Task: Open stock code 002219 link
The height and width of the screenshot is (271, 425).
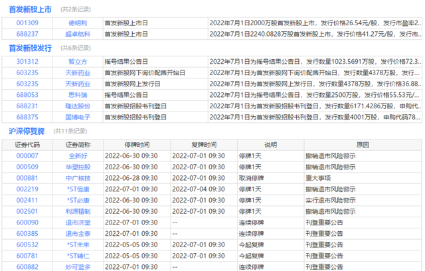Action: click(27, 189)
